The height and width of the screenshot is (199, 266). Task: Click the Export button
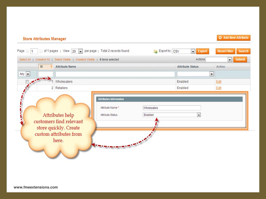coord(202,51)
